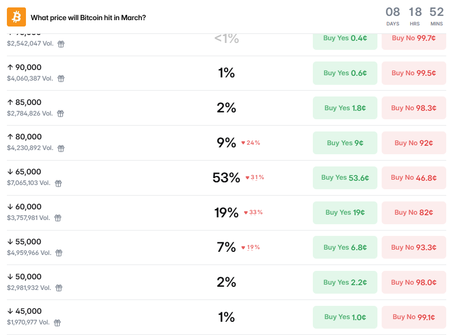Click gift icon in ↑ 90,000 row
This screenshot has height=335, width=451.
click(x=61, y=78)
